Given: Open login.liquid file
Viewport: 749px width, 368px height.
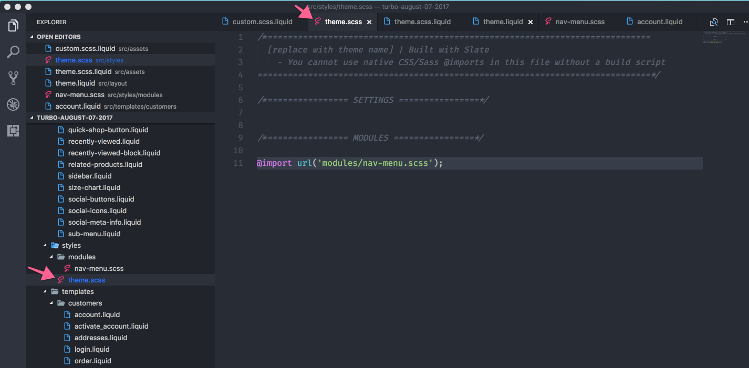Looking at the screenshot, I should coord(121,349).
